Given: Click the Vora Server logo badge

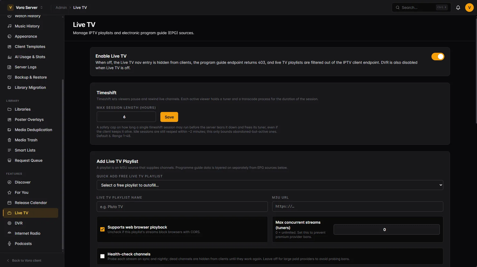Looking at the screenshot, I should coord(11,8).
